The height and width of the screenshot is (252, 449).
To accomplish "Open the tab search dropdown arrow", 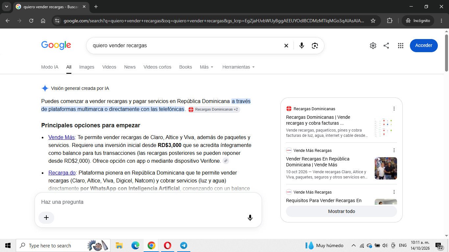I will point(6,7).
